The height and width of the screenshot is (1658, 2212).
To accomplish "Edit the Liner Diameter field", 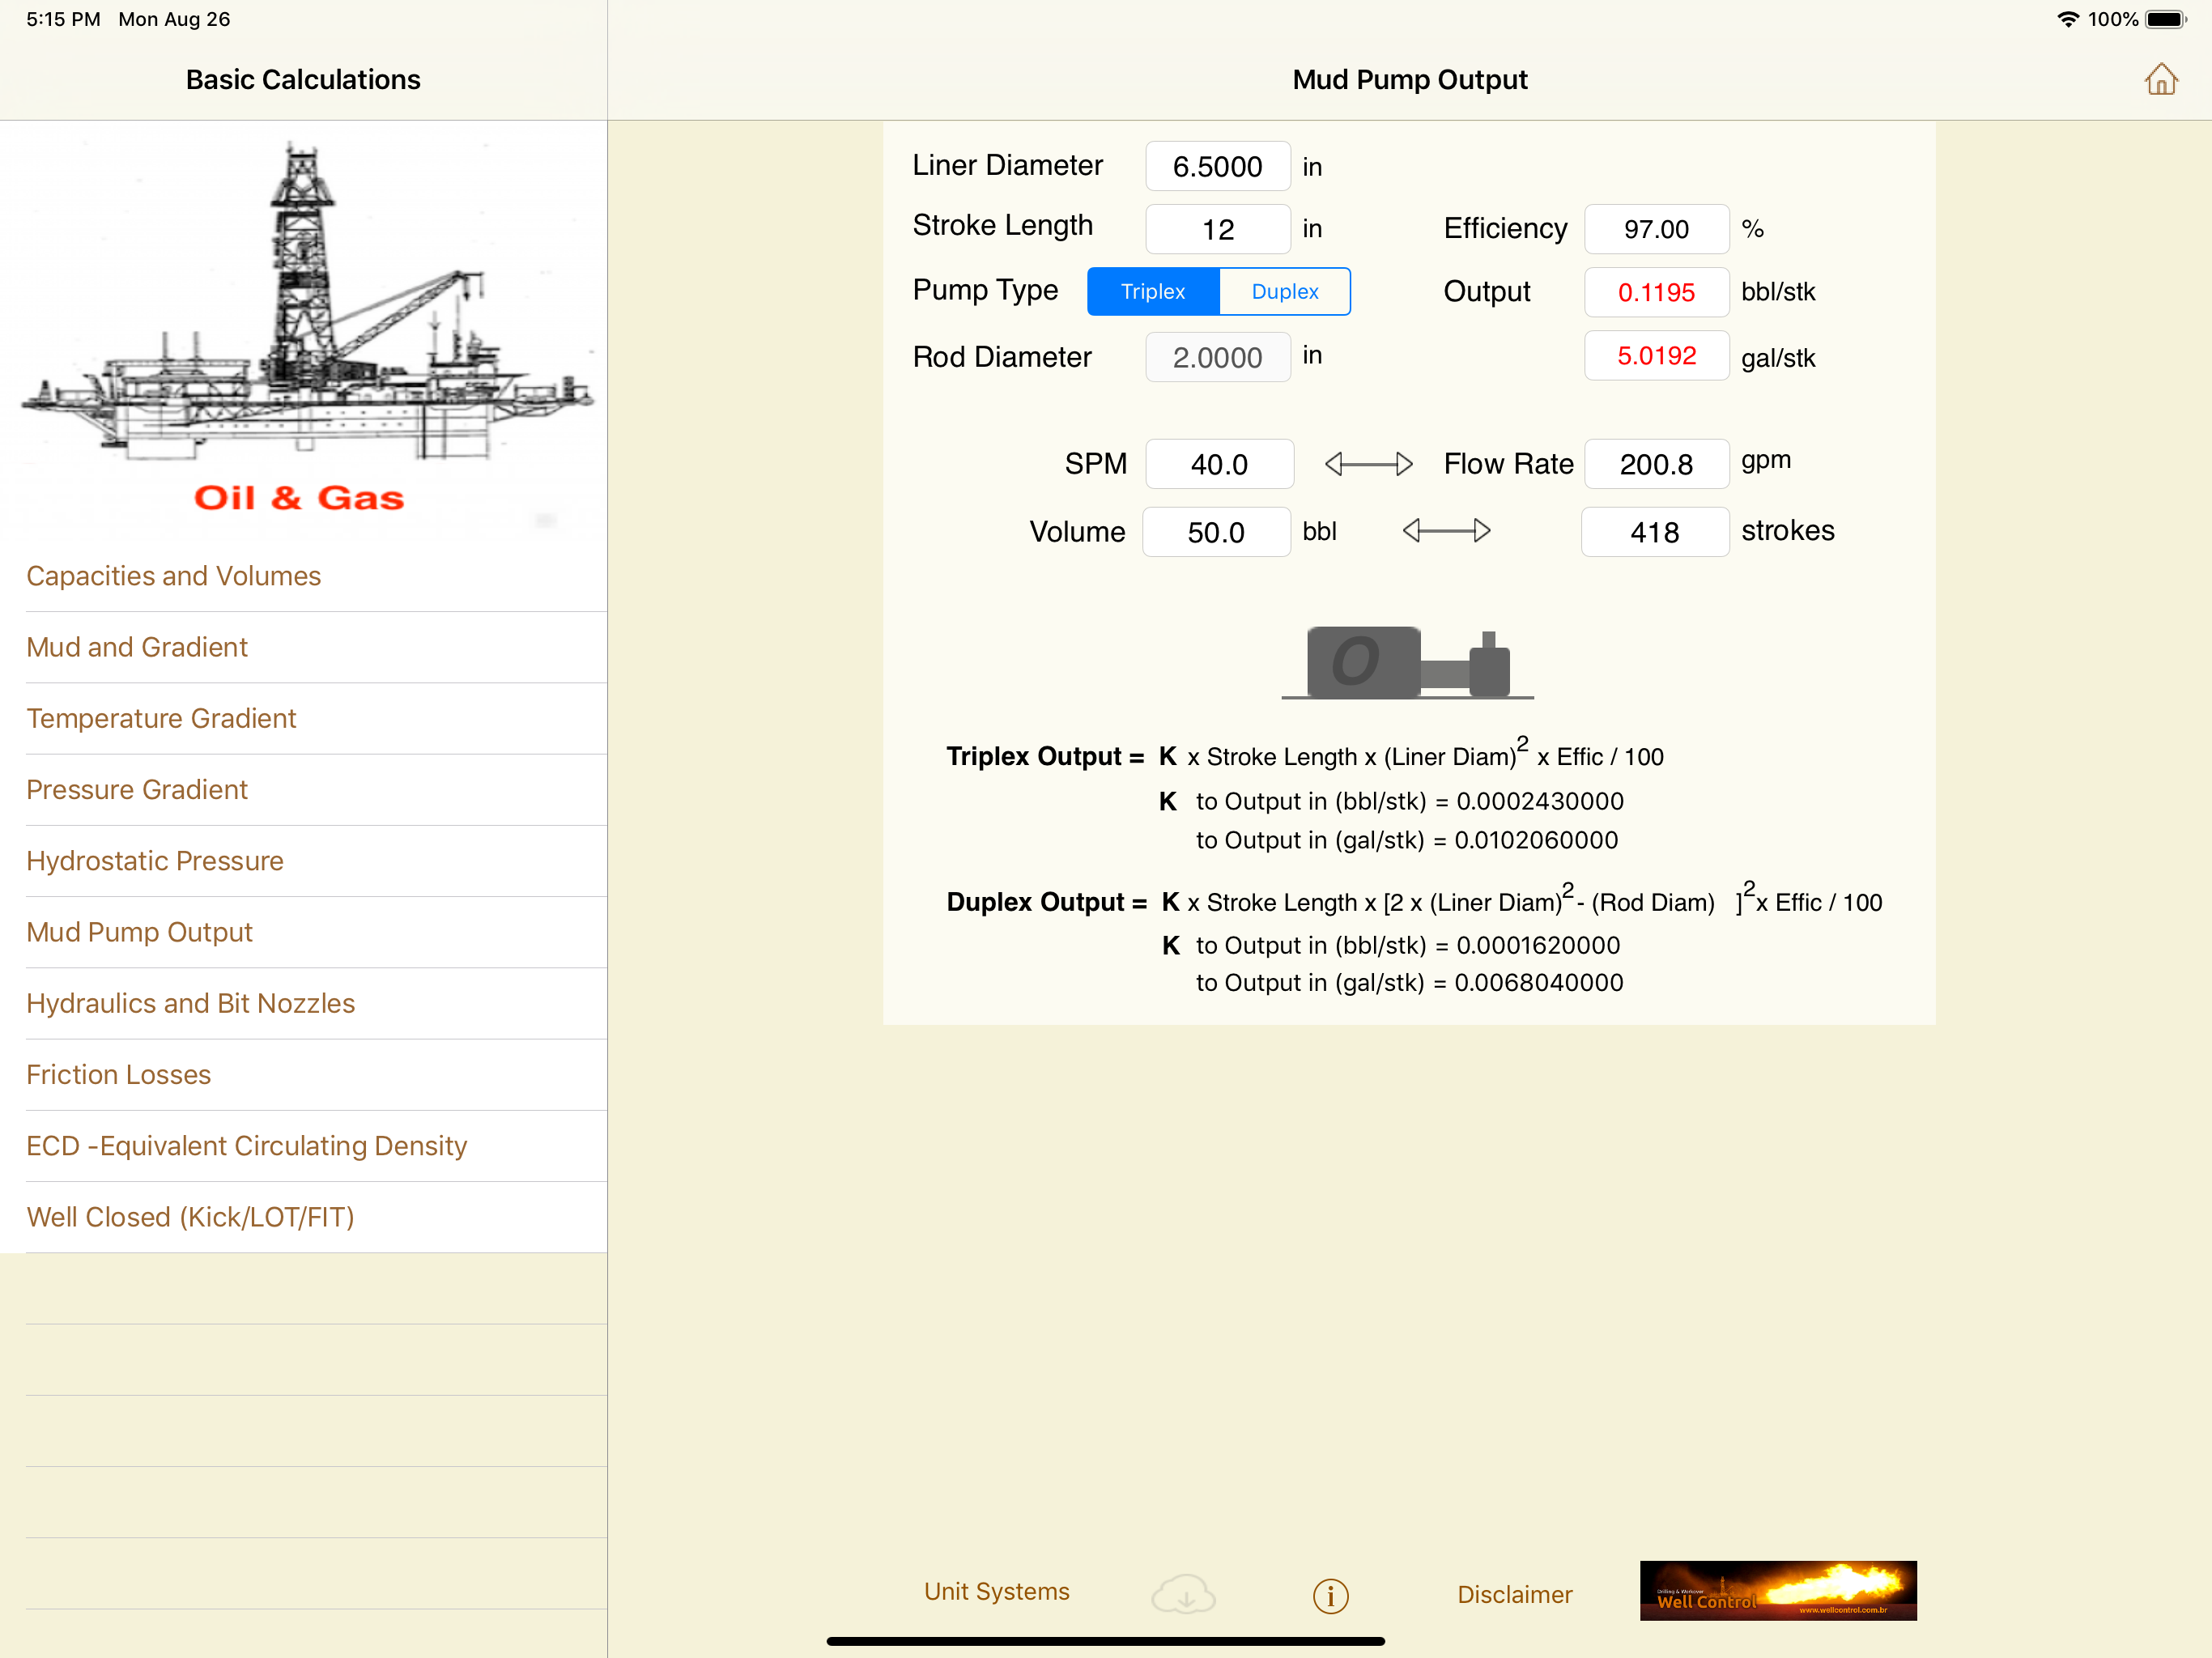I will [1217, 166].
